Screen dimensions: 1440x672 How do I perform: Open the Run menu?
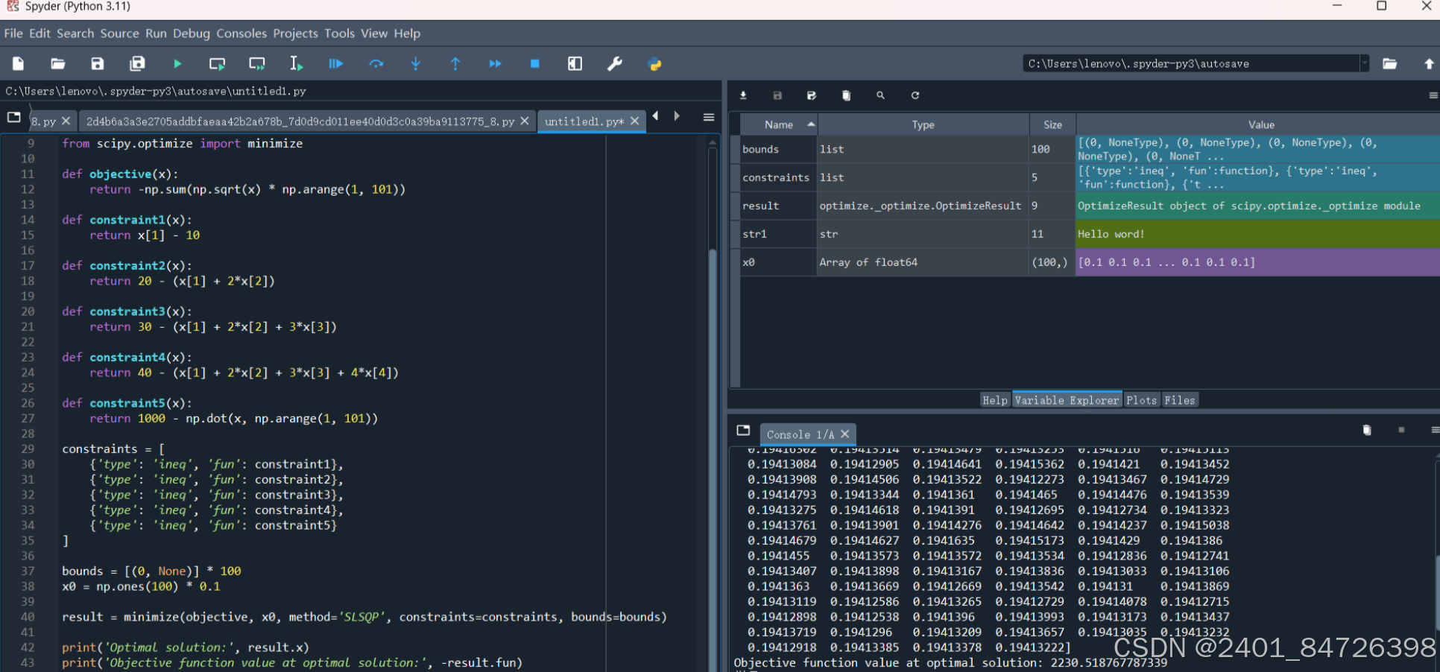click(156, 34)
